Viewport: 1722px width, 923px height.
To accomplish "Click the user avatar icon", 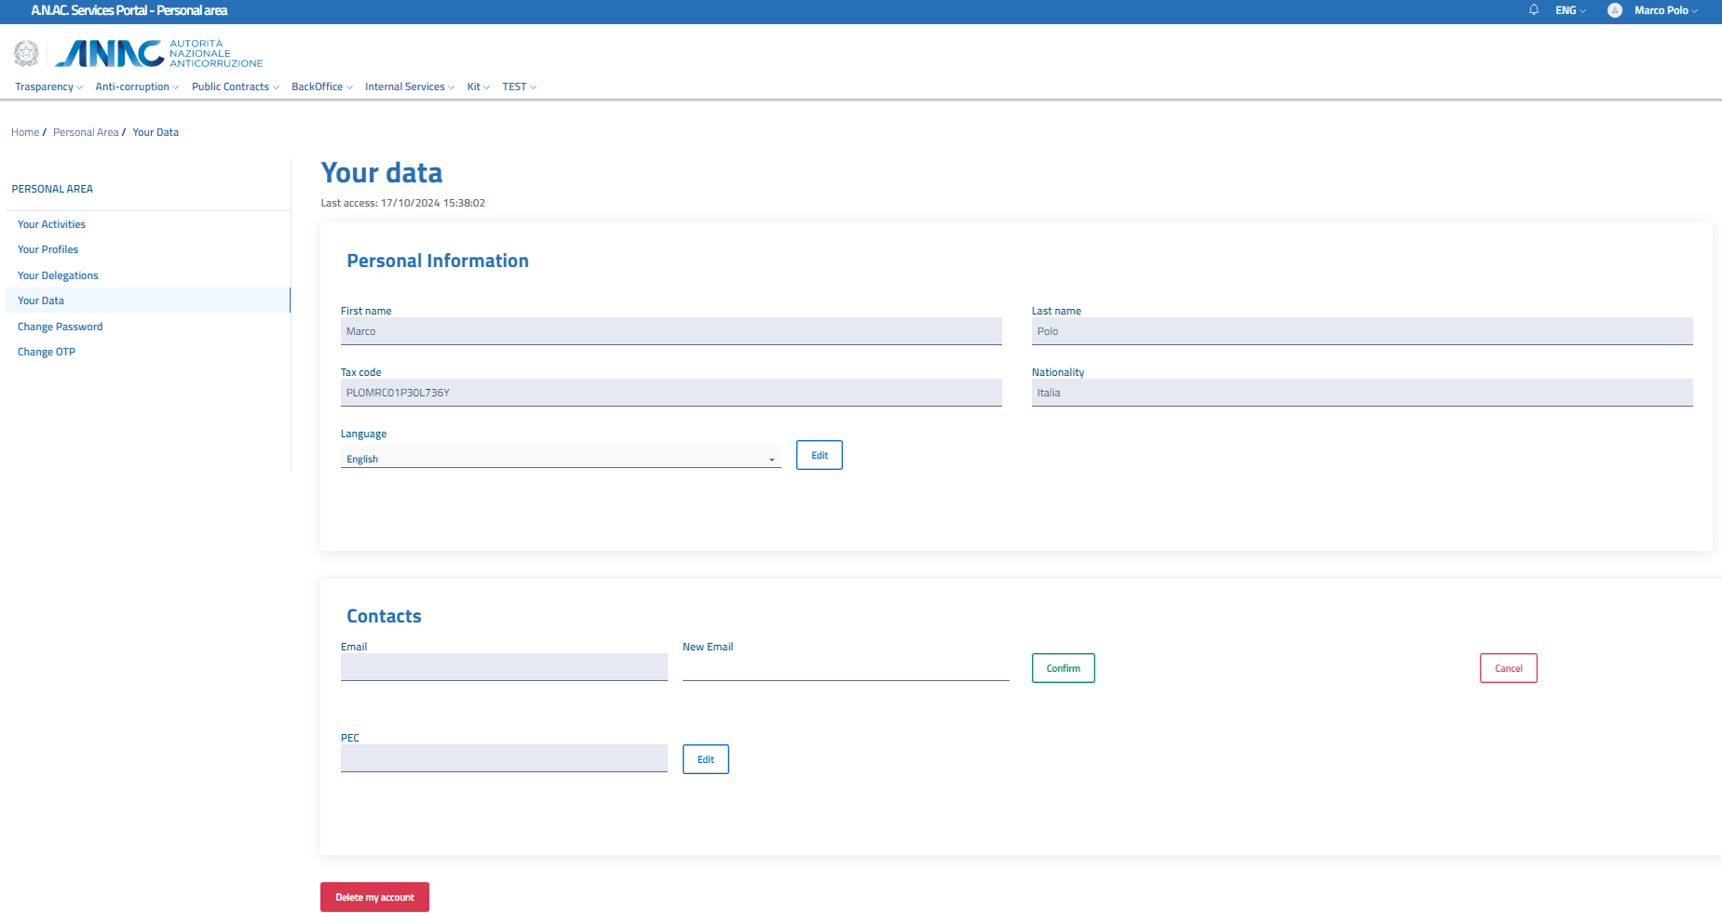I will pyautogui.click(x=1615, y=10).
